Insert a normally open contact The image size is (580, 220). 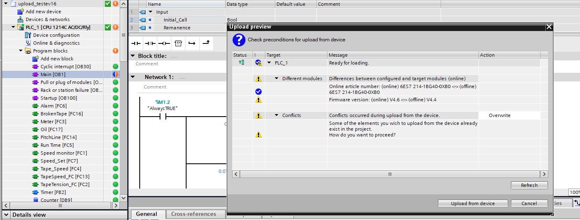click(x=136, y=43)
